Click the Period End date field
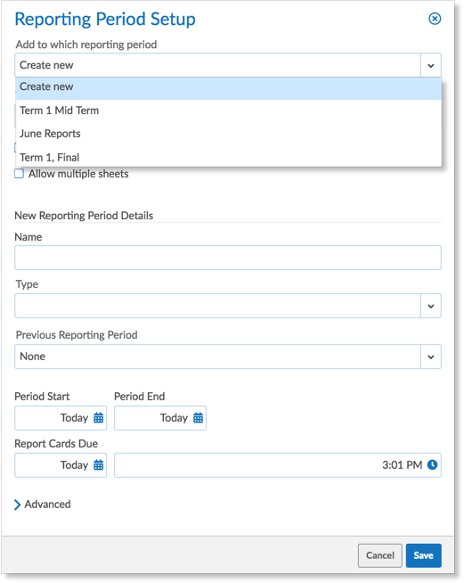This screenshot has height=583, width=464. (x=160, y=418)
